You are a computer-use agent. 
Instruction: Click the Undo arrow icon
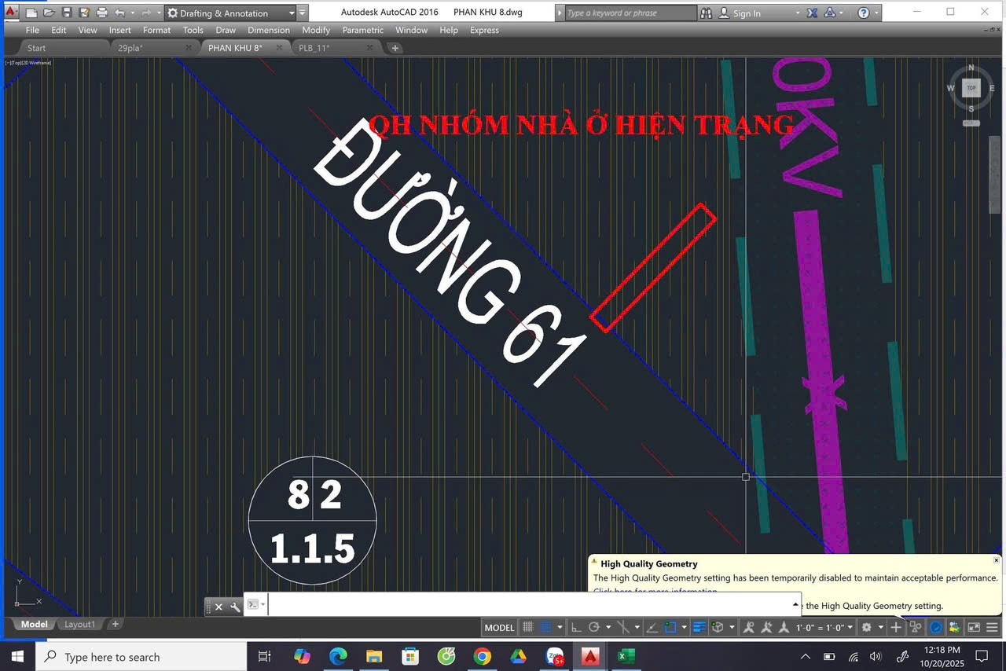click(119, 13)
